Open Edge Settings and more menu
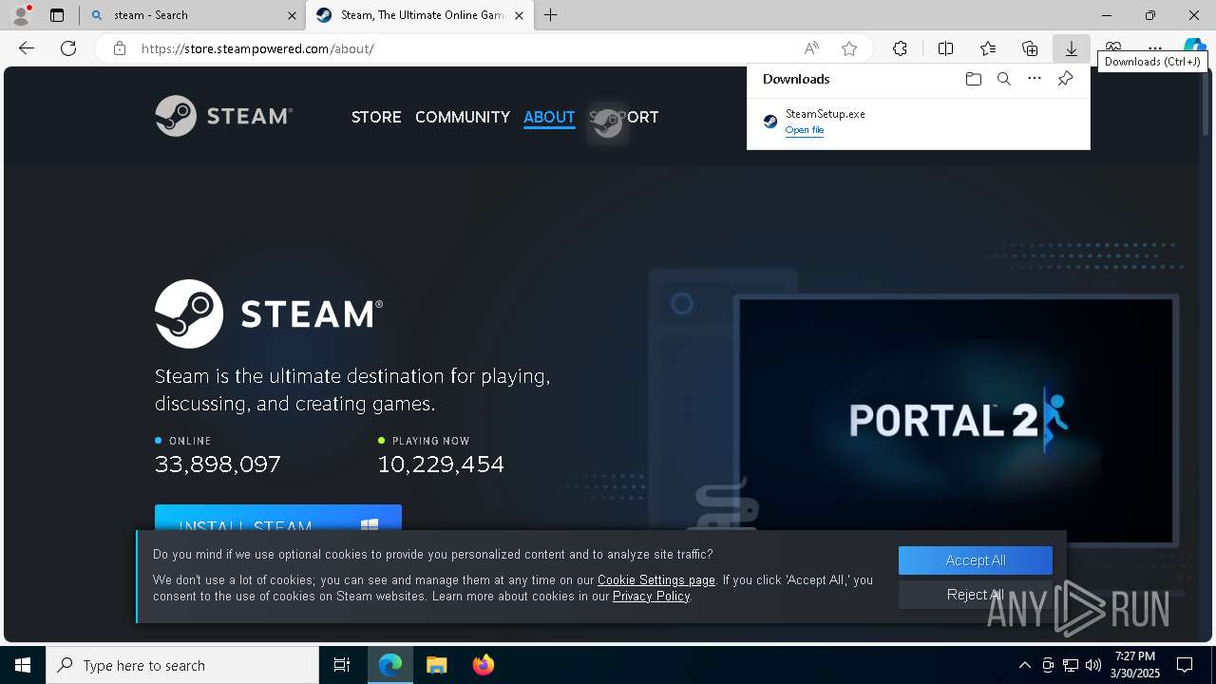 [1155, 48]
